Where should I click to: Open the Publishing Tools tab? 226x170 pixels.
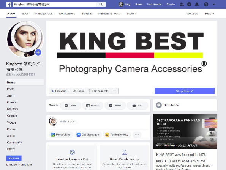point(109,14)
